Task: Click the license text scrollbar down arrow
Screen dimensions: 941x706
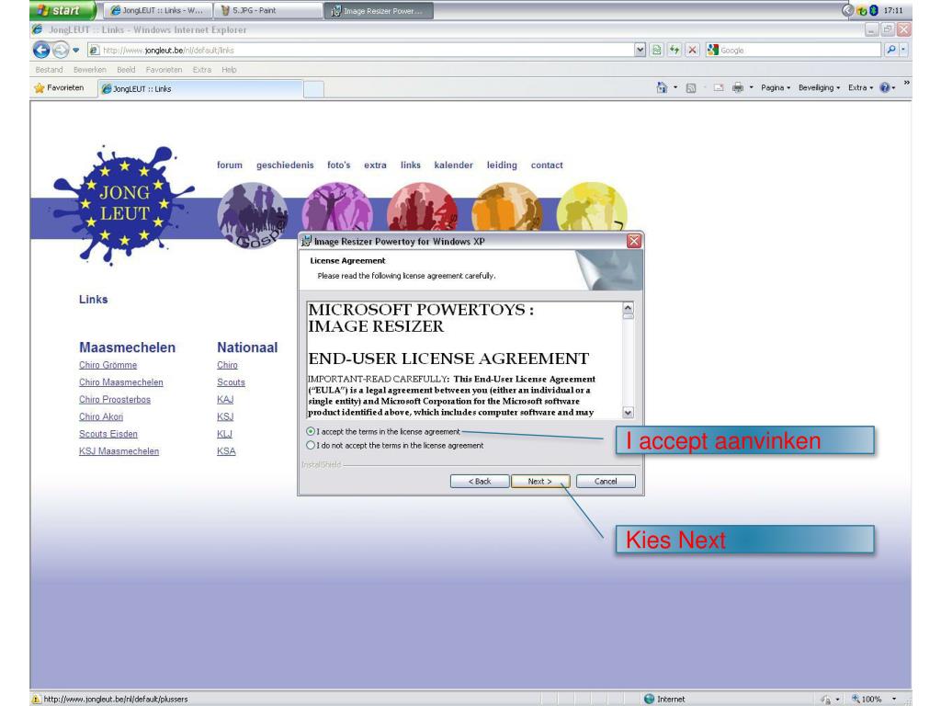Action: pyautogui.click(x=628, y=413)
